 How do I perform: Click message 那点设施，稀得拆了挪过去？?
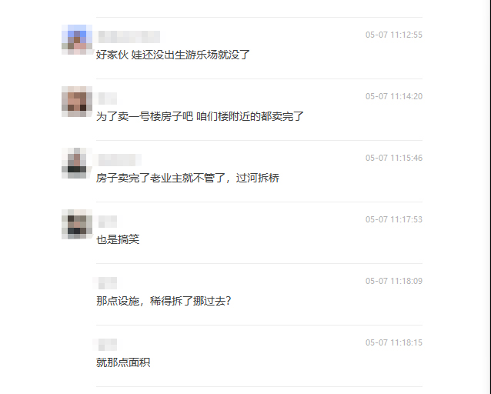tap(164, 302)
